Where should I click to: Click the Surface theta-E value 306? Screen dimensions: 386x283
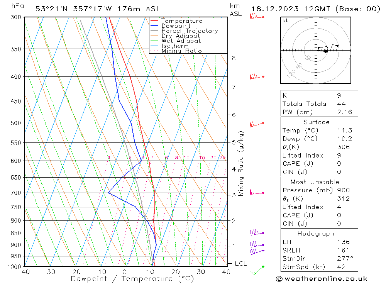pos(343,147)
